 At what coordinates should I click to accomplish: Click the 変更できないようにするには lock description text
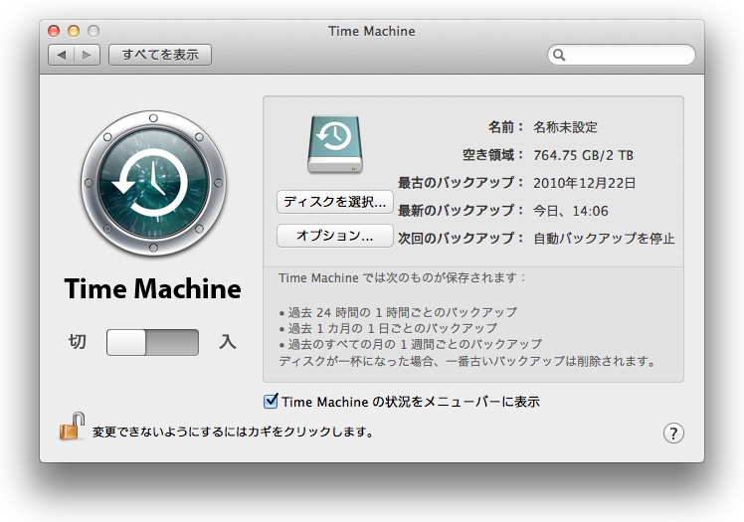tap(233, 433)
